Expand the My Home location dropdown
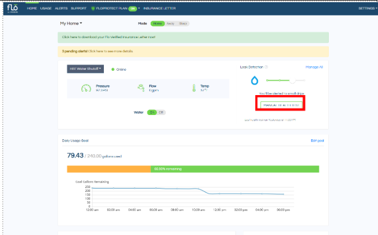 coord(71,24)
